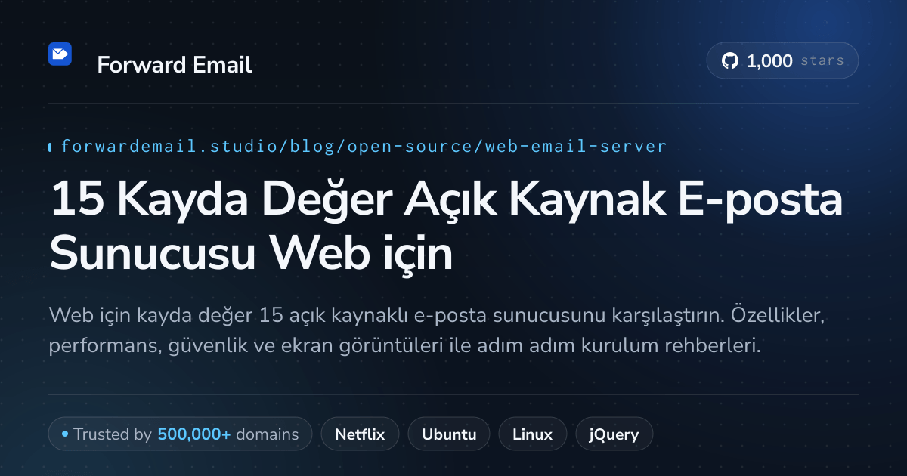Click the 1,000 stars GitHub badge

[782, 61]
